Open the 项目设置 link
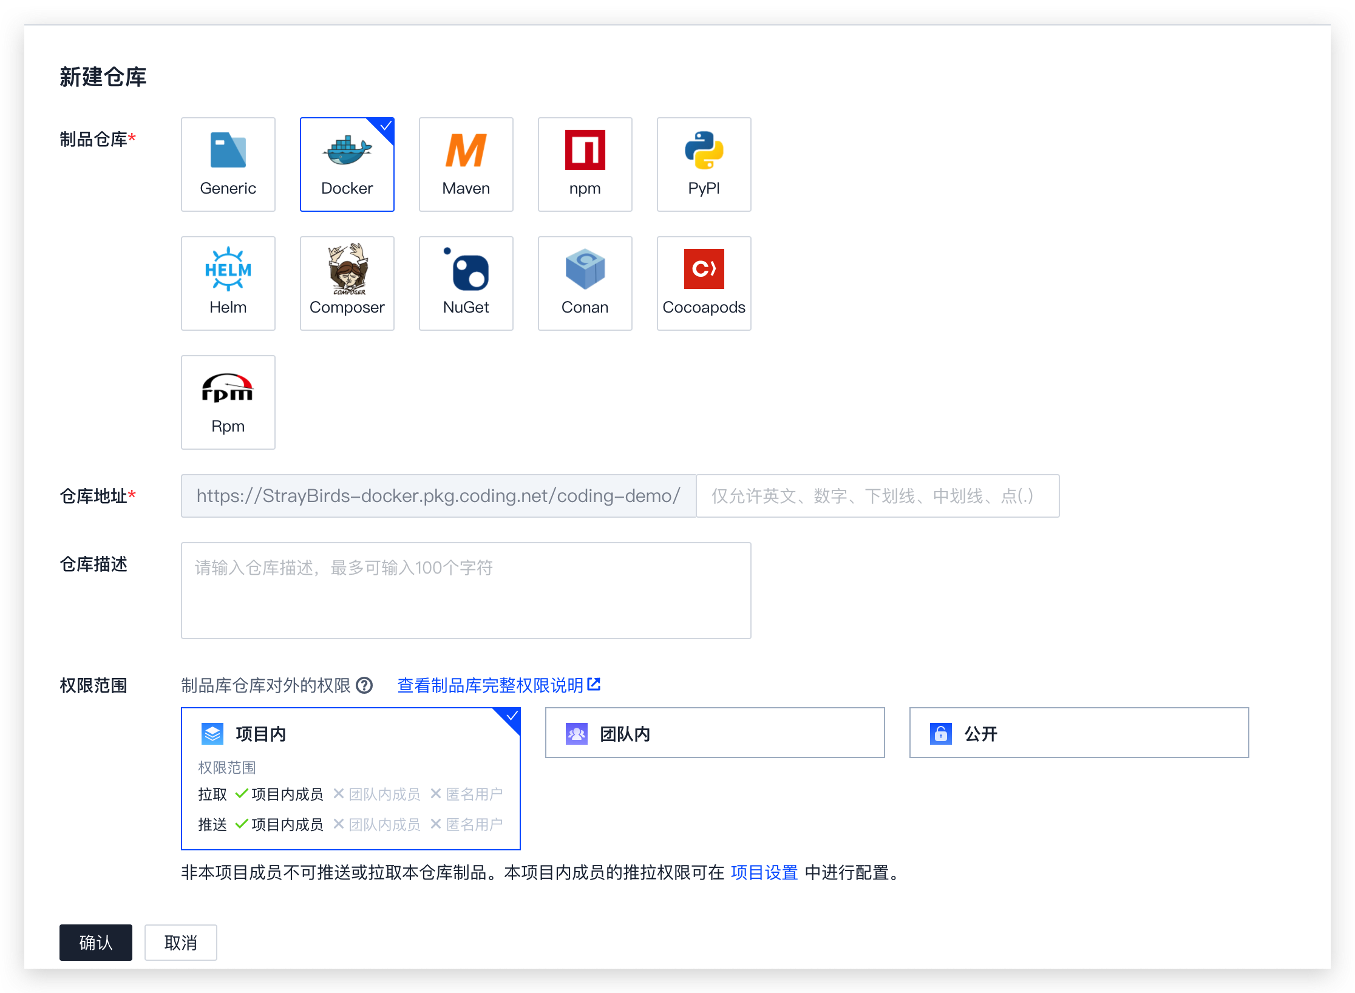Screen dimensions: 1355x993 click(x=764, y=873)
